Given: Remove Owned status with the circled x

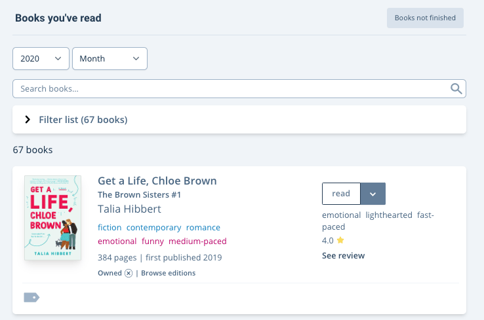Looking at the screenshot, I should 129,273.
